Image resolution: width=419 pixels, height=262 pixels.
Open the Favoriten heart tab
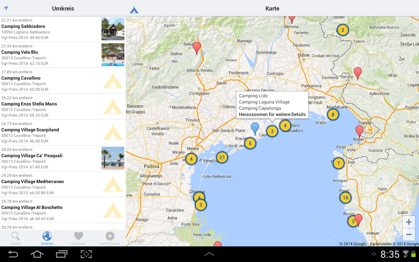[x=79, y=238]
